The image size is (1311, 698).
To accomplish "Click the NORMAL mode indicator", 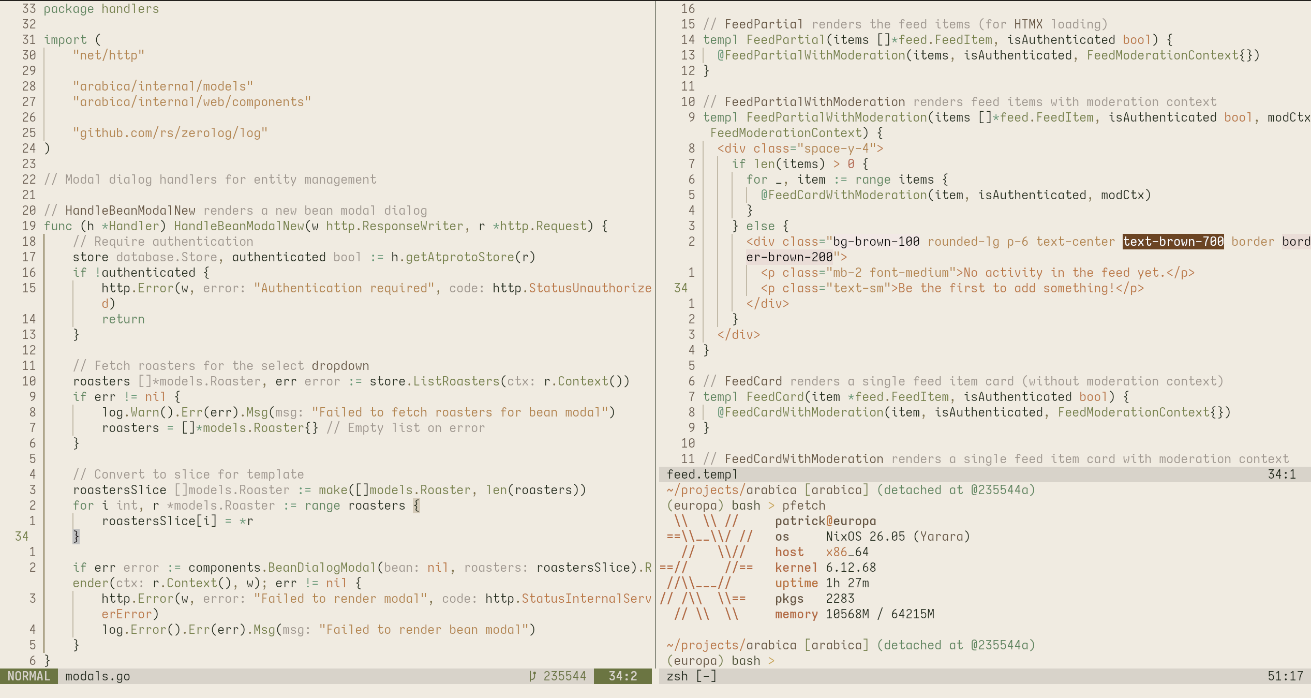I will [28, 676].
